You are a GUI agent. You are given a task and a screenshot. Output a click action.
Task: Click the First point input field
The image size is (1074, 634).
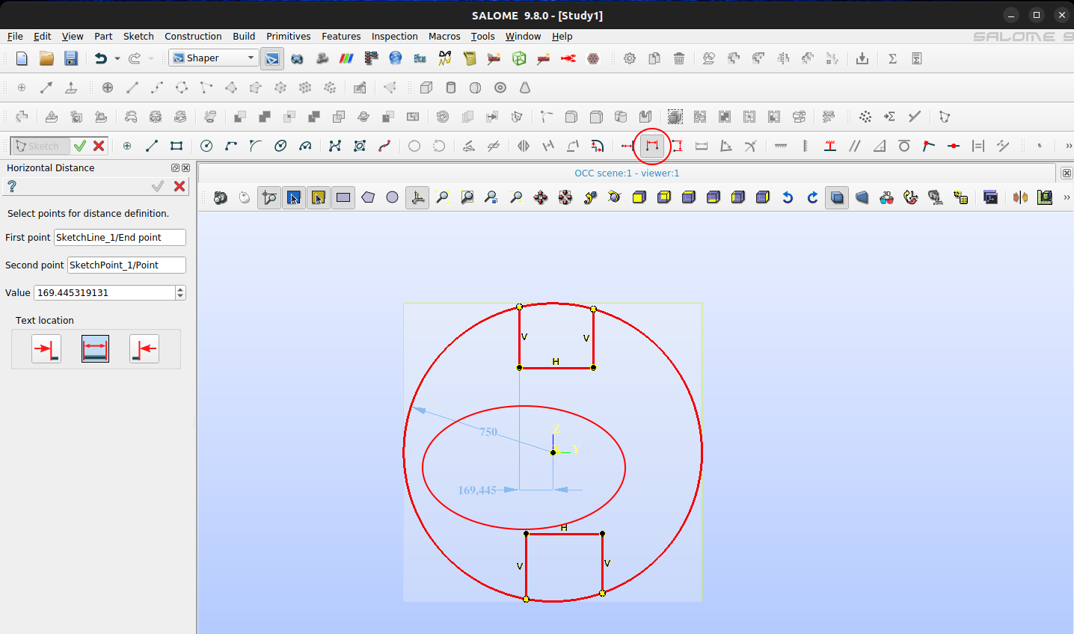pyautogui.click(x=120, y=238)
